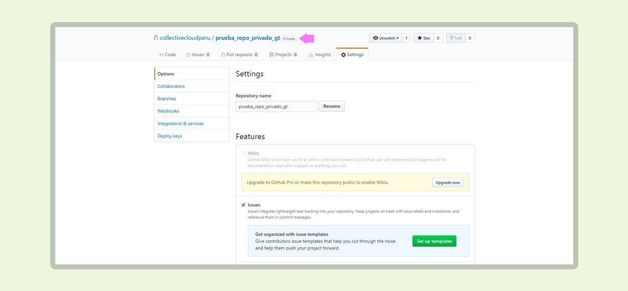Click the Fork button

456,38
